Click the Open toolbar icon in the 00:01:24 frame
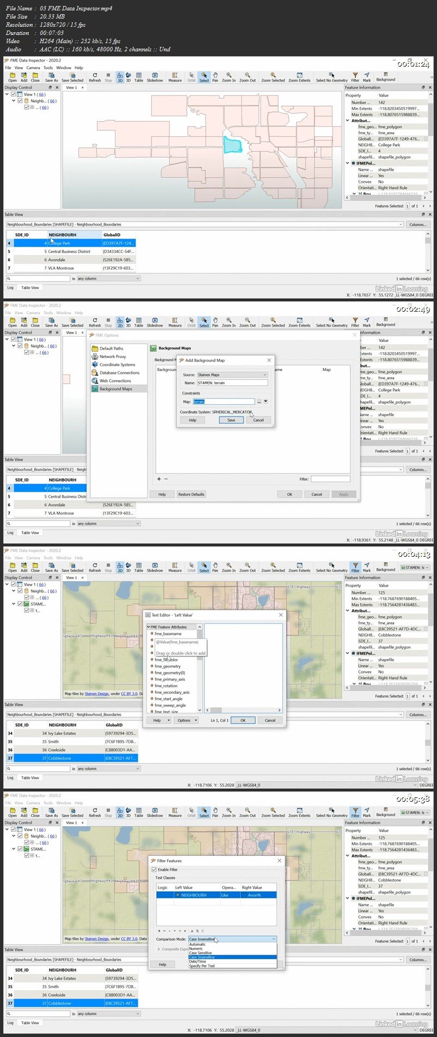Viewport: 437px width, 1037px height. (x=13, y=77)
